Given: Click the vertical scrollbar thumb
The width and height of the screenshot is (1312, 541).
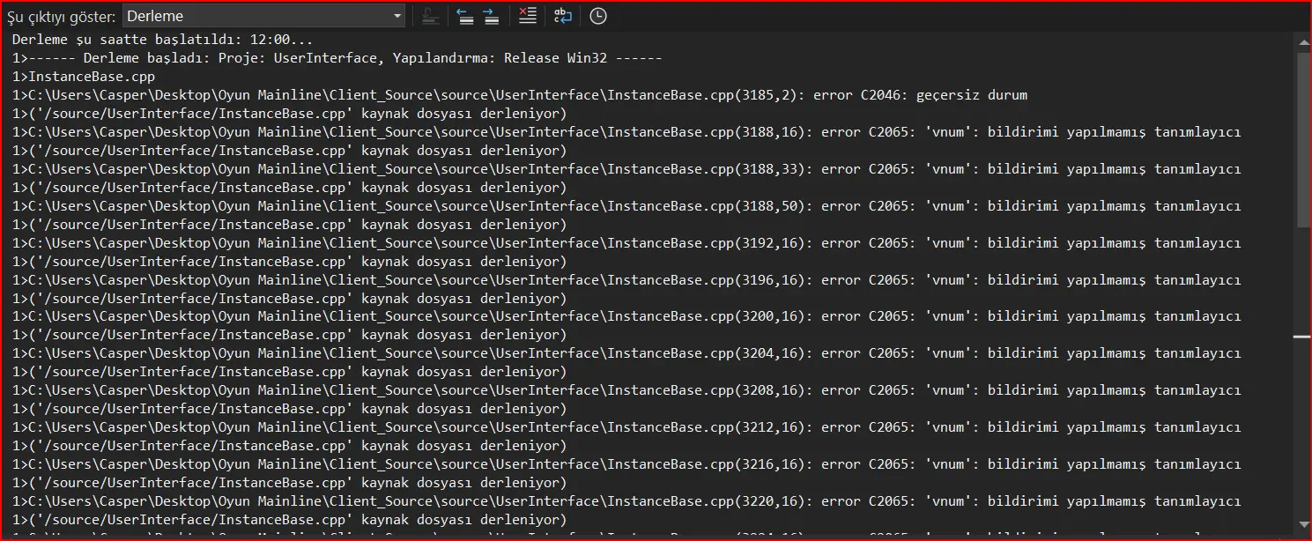Looking at the screenshot, I should (x=1303, y=141).
